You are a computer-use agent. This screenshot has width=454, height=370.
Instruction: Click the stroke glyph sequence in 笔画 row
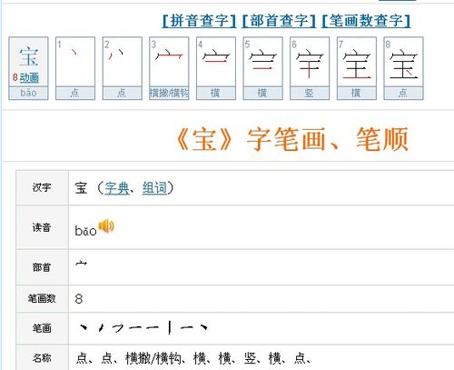click(x=143, y=327)
